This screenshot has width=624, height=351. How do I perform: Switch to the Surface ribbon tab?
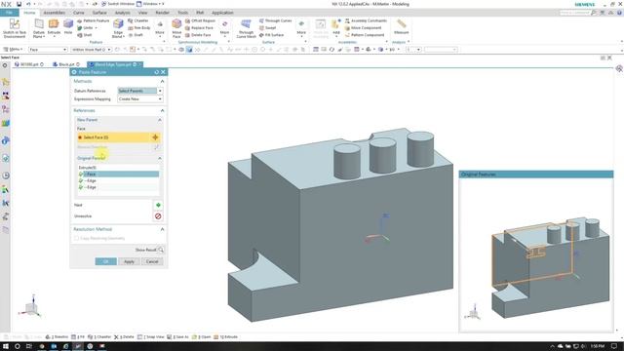pos(99,13)
